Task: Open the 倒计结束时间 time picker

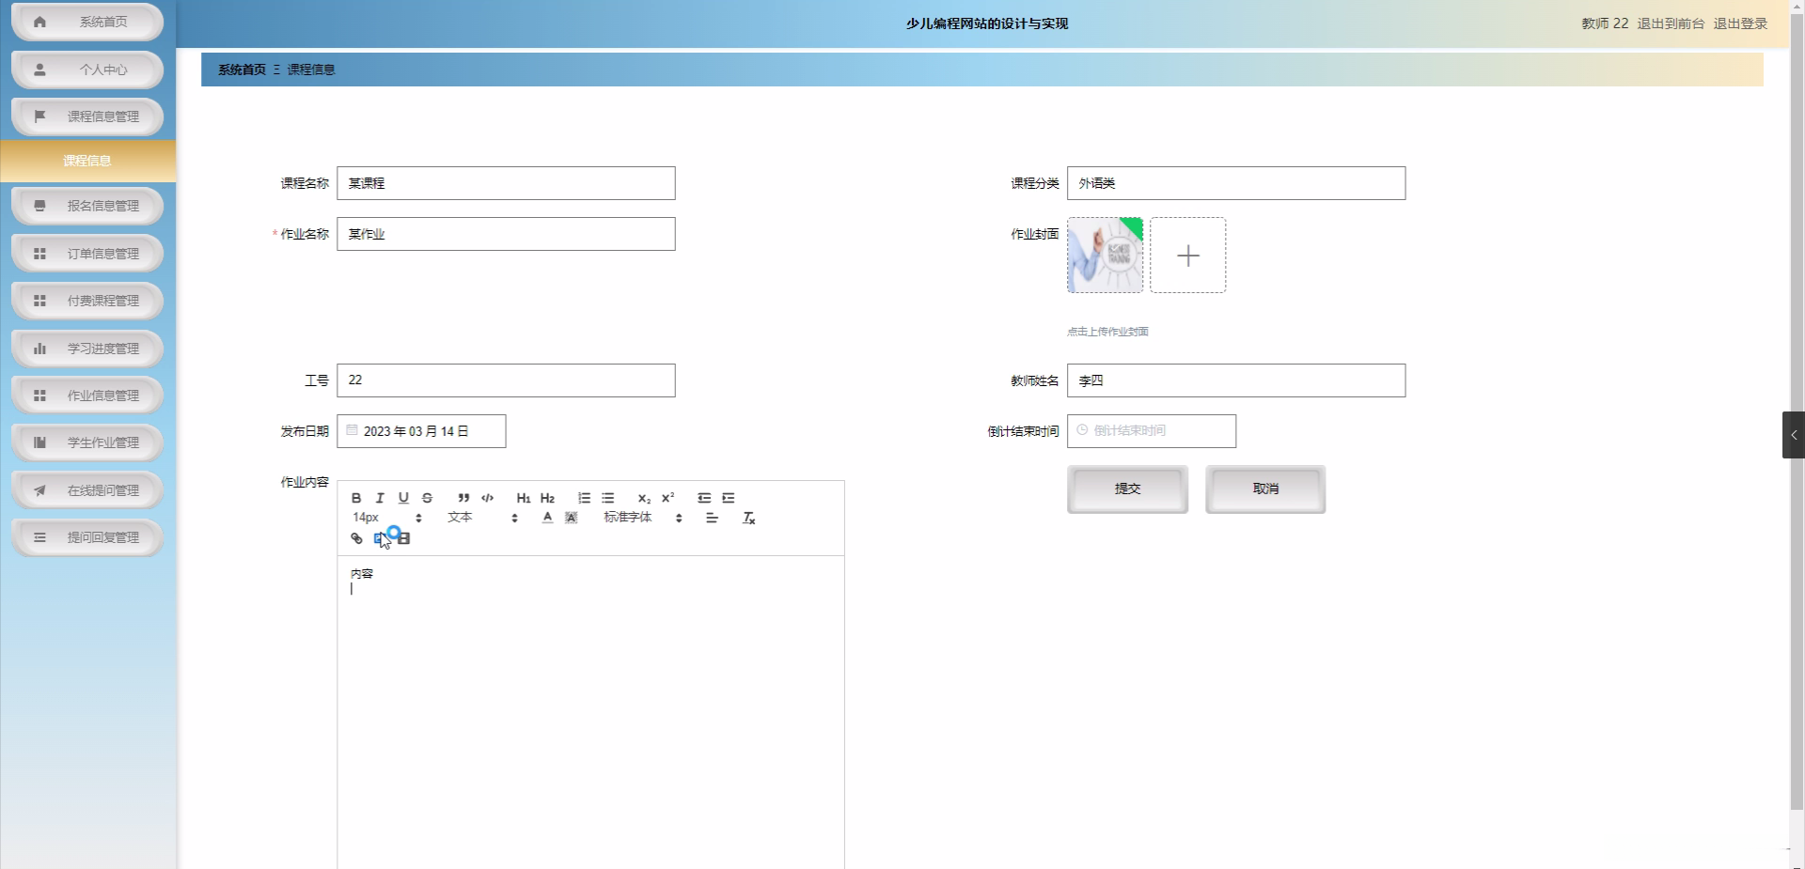Action: pos(1152,431)
